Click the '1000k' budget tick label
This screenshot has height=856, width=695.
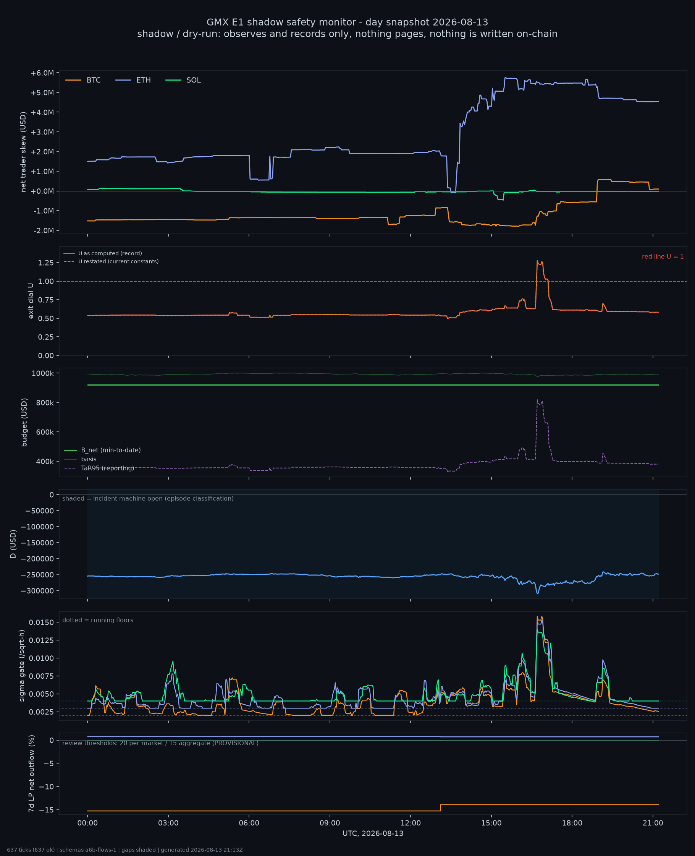click(x=43, y=373)
